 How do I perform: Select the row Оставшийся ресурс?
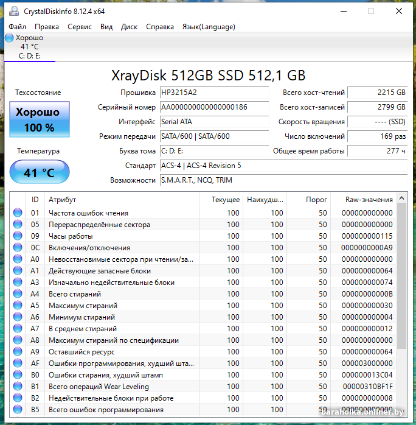click(x=203, y=351)
